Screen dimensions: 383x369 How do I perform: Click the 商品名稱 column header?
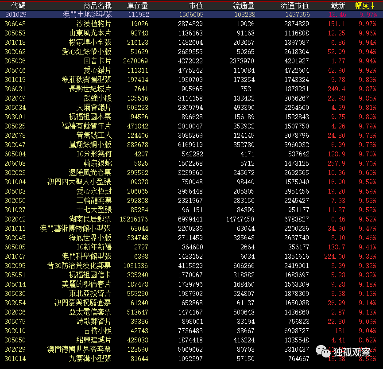point(98,5)
